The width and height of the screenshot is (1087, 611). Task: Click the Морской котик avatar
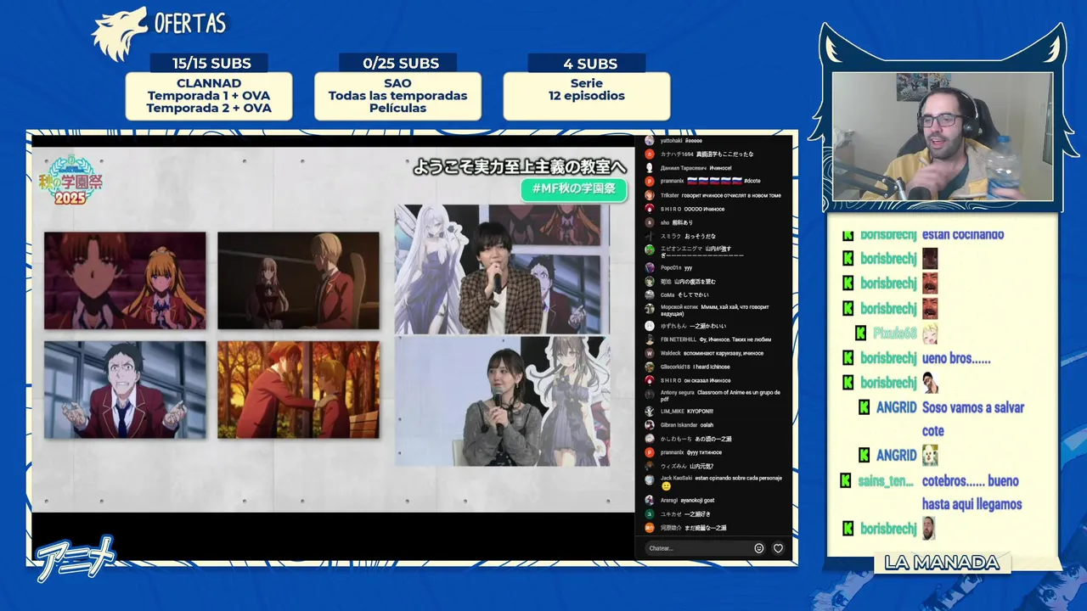pos(650,310)
